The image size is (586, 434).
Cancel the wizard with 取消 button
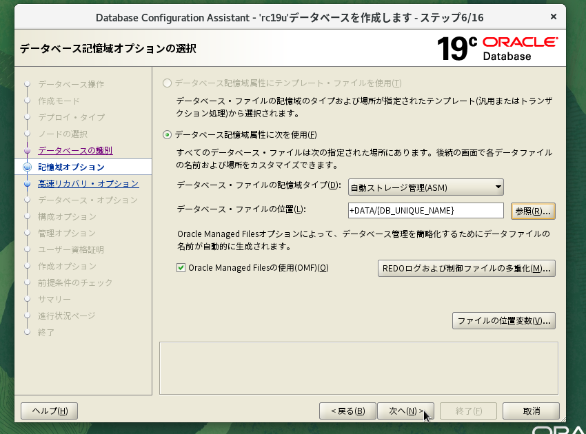pyautogui.click(x=531, y=411)
